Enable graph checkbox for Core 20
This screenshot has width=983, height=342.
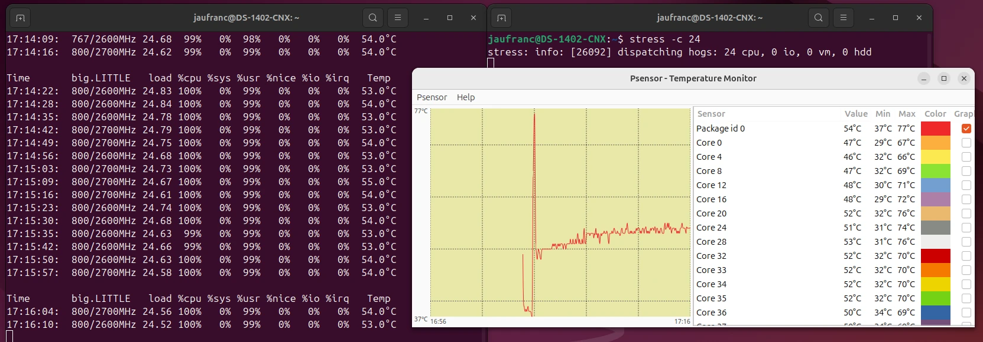pyautogui.click(x=966, y=213)
